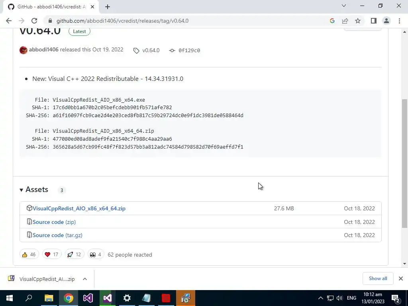Switch to Chrome in the taskbar
This screenshot has height=306, width=408.
[x=68, y=298]
